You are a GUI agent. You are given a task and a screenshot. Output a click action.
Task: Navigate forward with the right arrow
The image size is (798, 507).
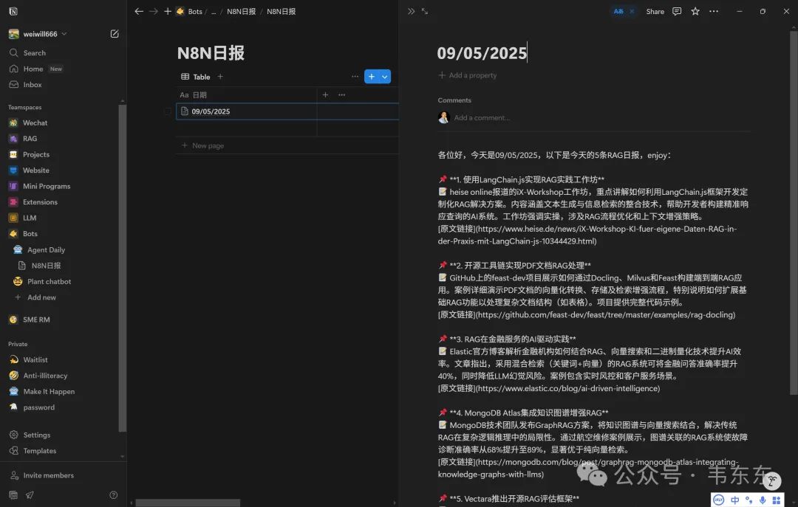point(153,11)
